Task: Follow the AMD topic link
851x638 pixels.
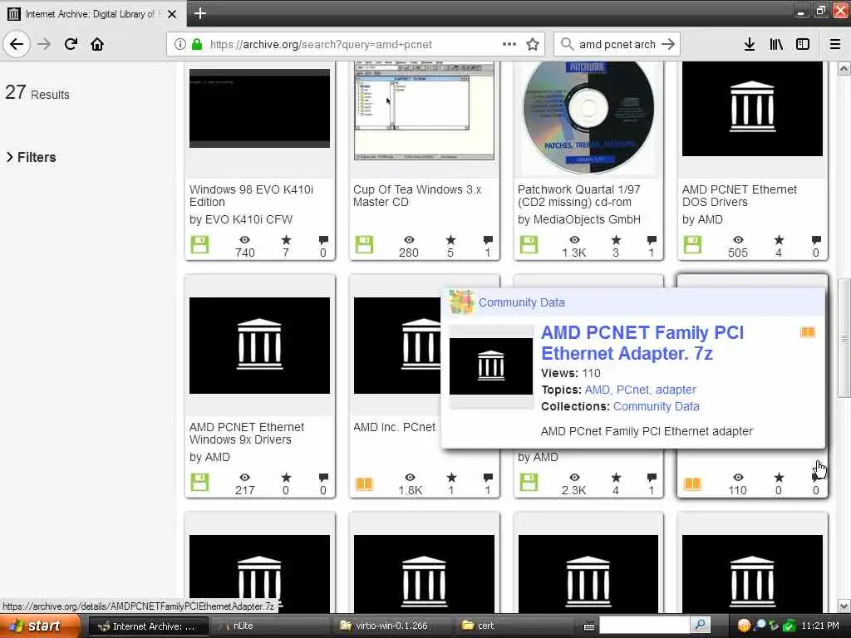Action: (597, 390)
